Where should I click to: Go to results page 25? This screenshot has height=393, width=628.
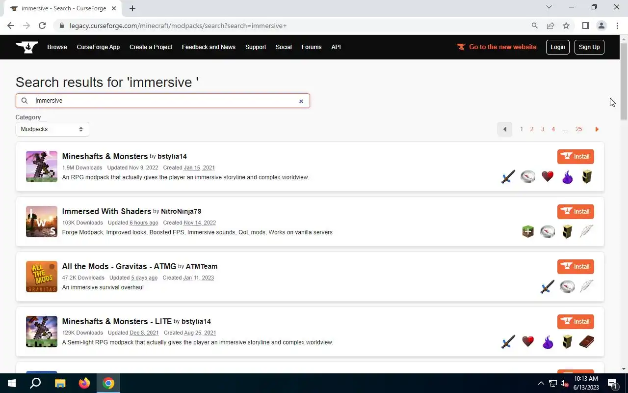pos(578,129)
